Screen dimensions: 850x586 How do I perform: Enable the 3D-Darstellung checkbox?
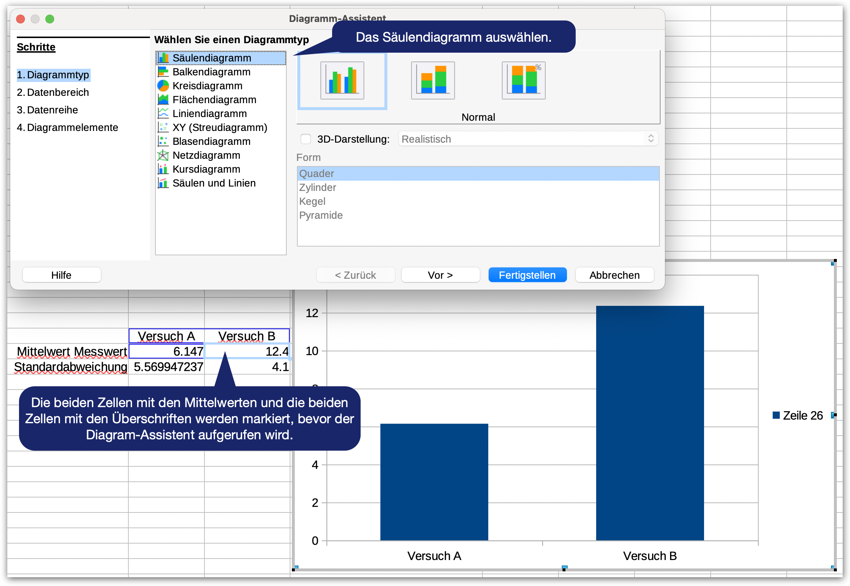pyautogui.click(x=306, y=139)
